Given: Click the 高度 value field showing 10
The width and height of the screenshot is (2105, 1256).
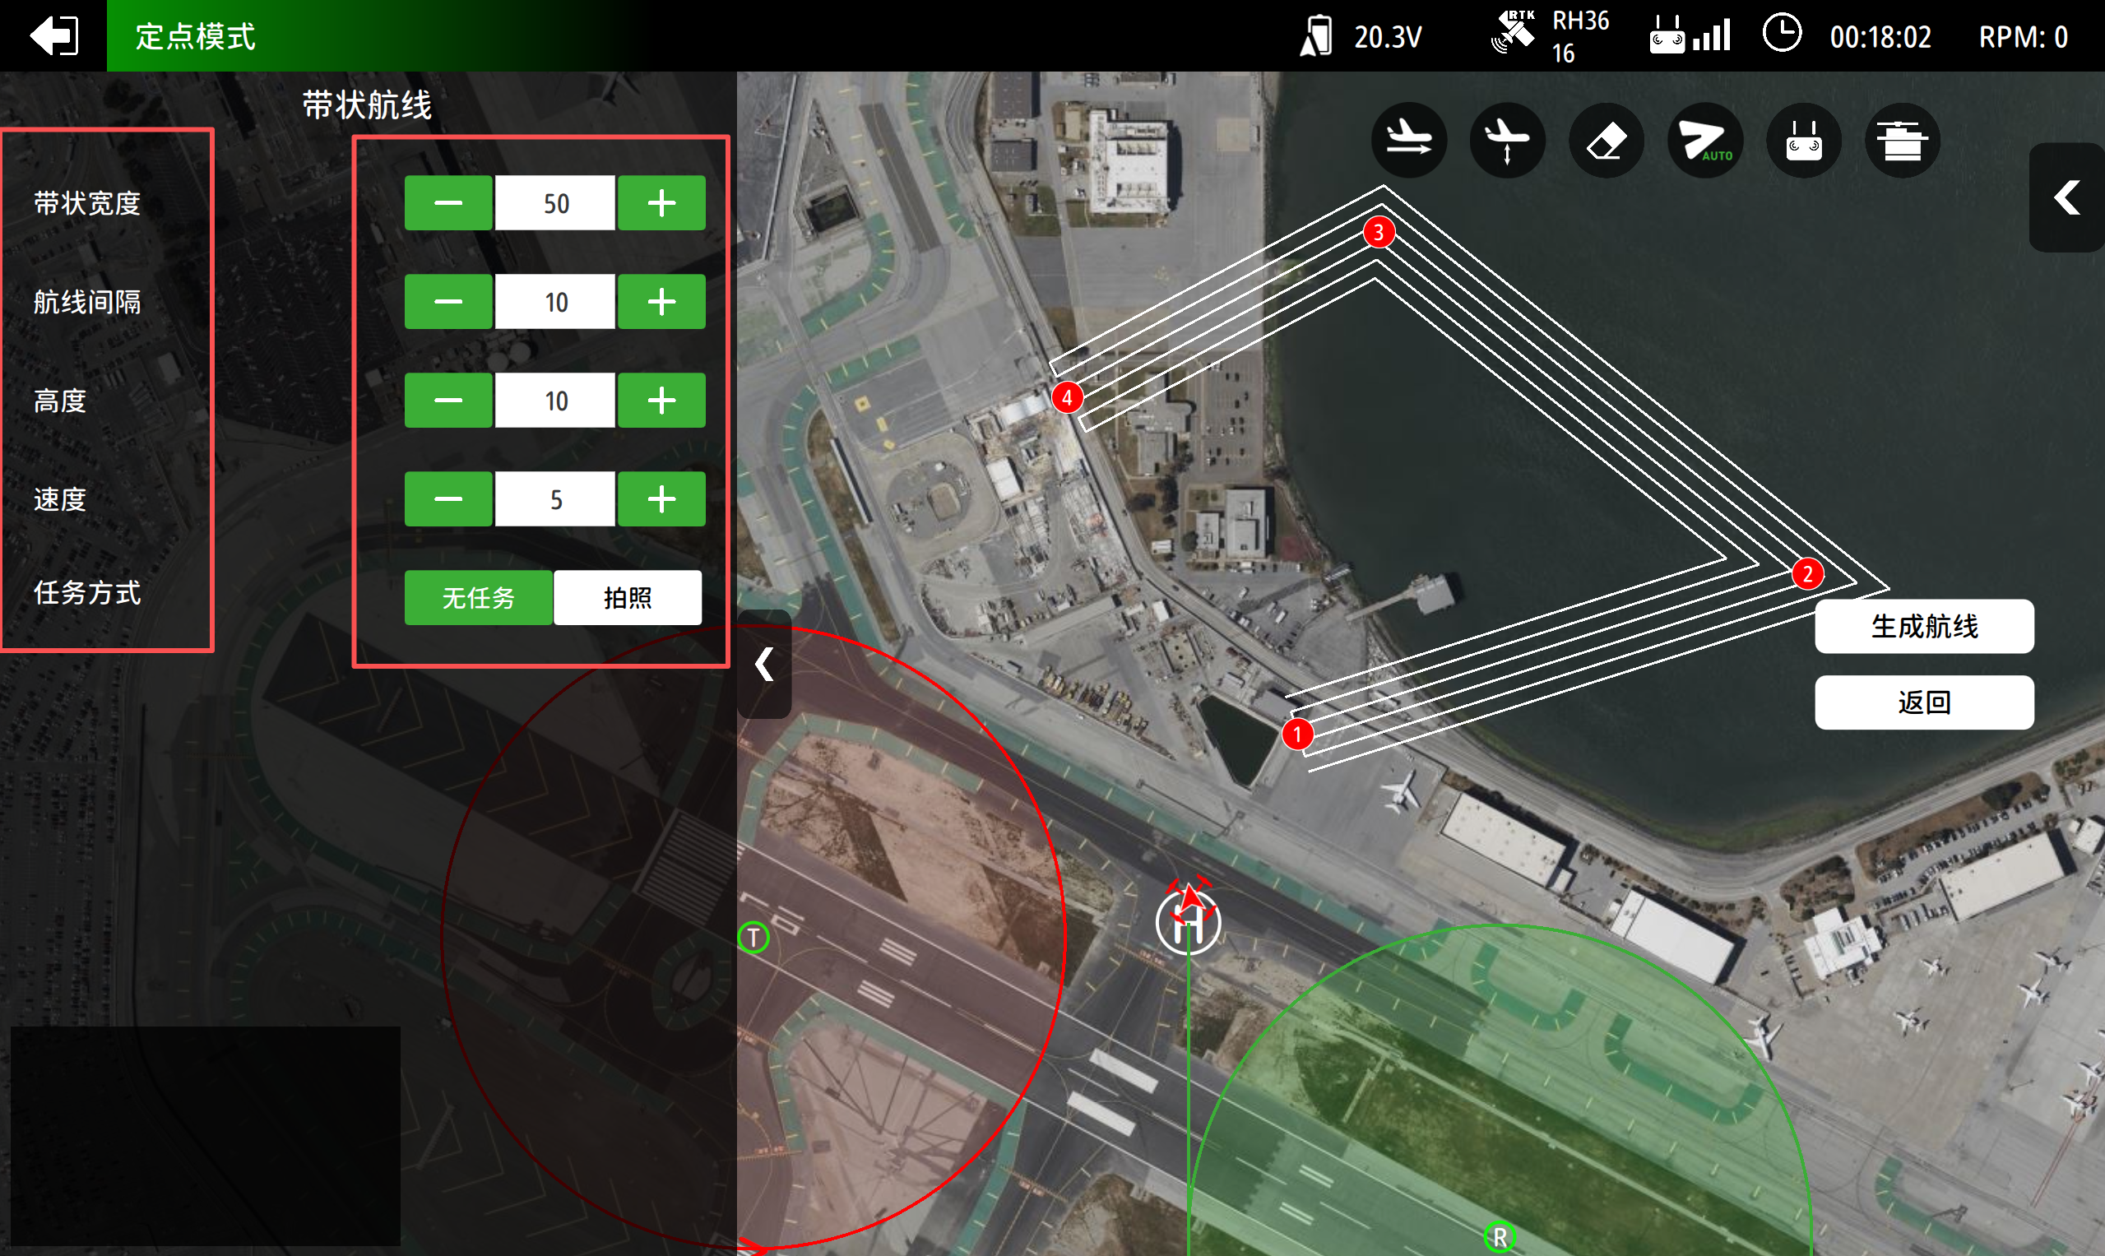Looking at the screenshot, I should [555, 401].
